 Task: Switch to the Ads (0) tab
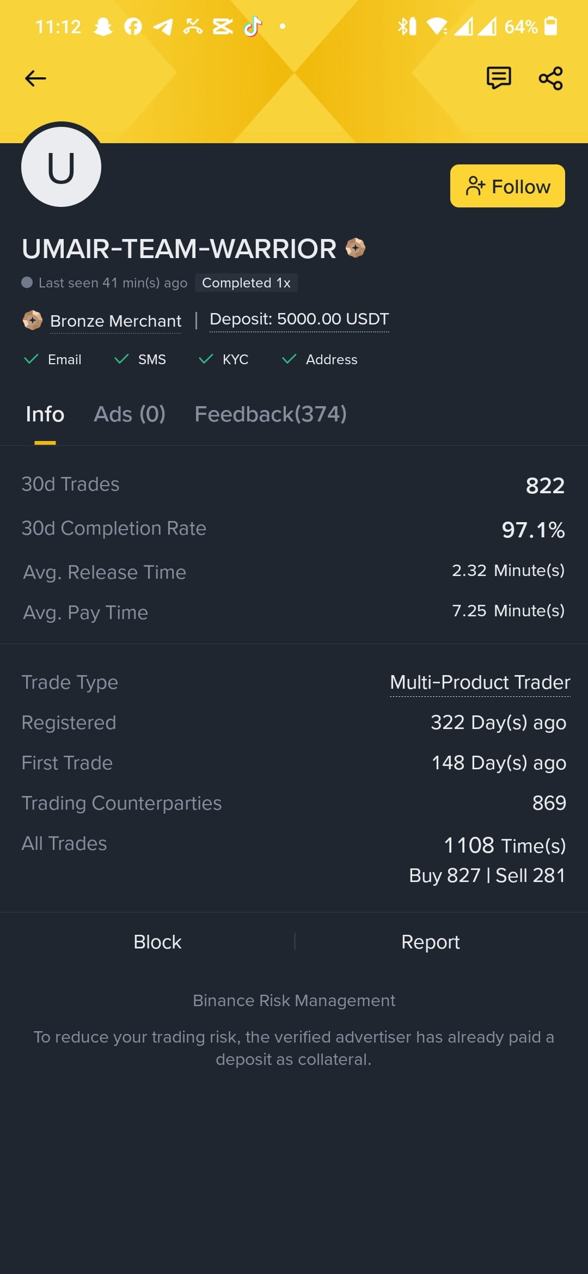click(x=130, y=414)
